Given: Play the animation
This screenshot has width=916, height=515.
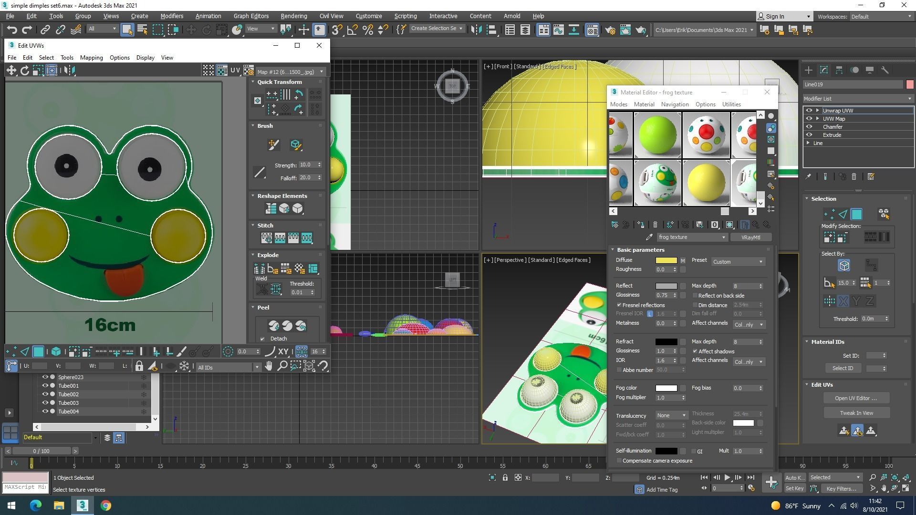Looking at the screenshot, I should coord(727,477).
